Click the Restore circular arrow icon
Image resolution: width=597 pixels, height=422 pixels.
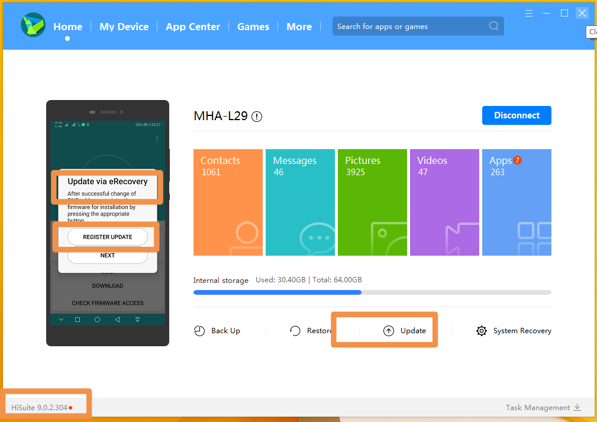pos(295,331)
